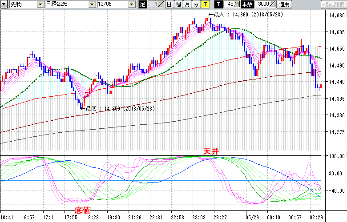347x222 pixels.
Task: Click the yellow highlighted T tick button
Action: point(205,4)
